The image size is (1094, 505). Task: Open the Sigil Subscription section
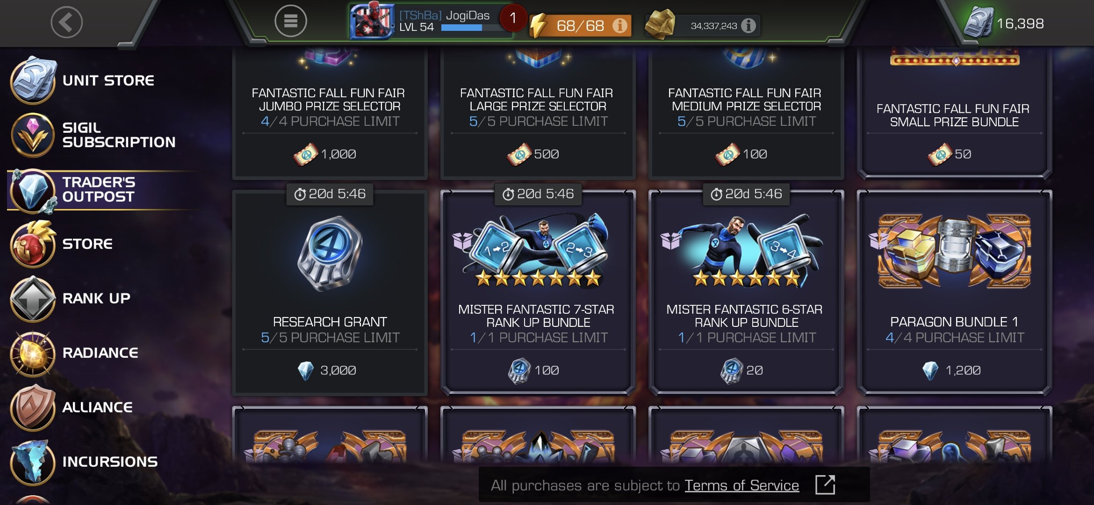(94, 135)
